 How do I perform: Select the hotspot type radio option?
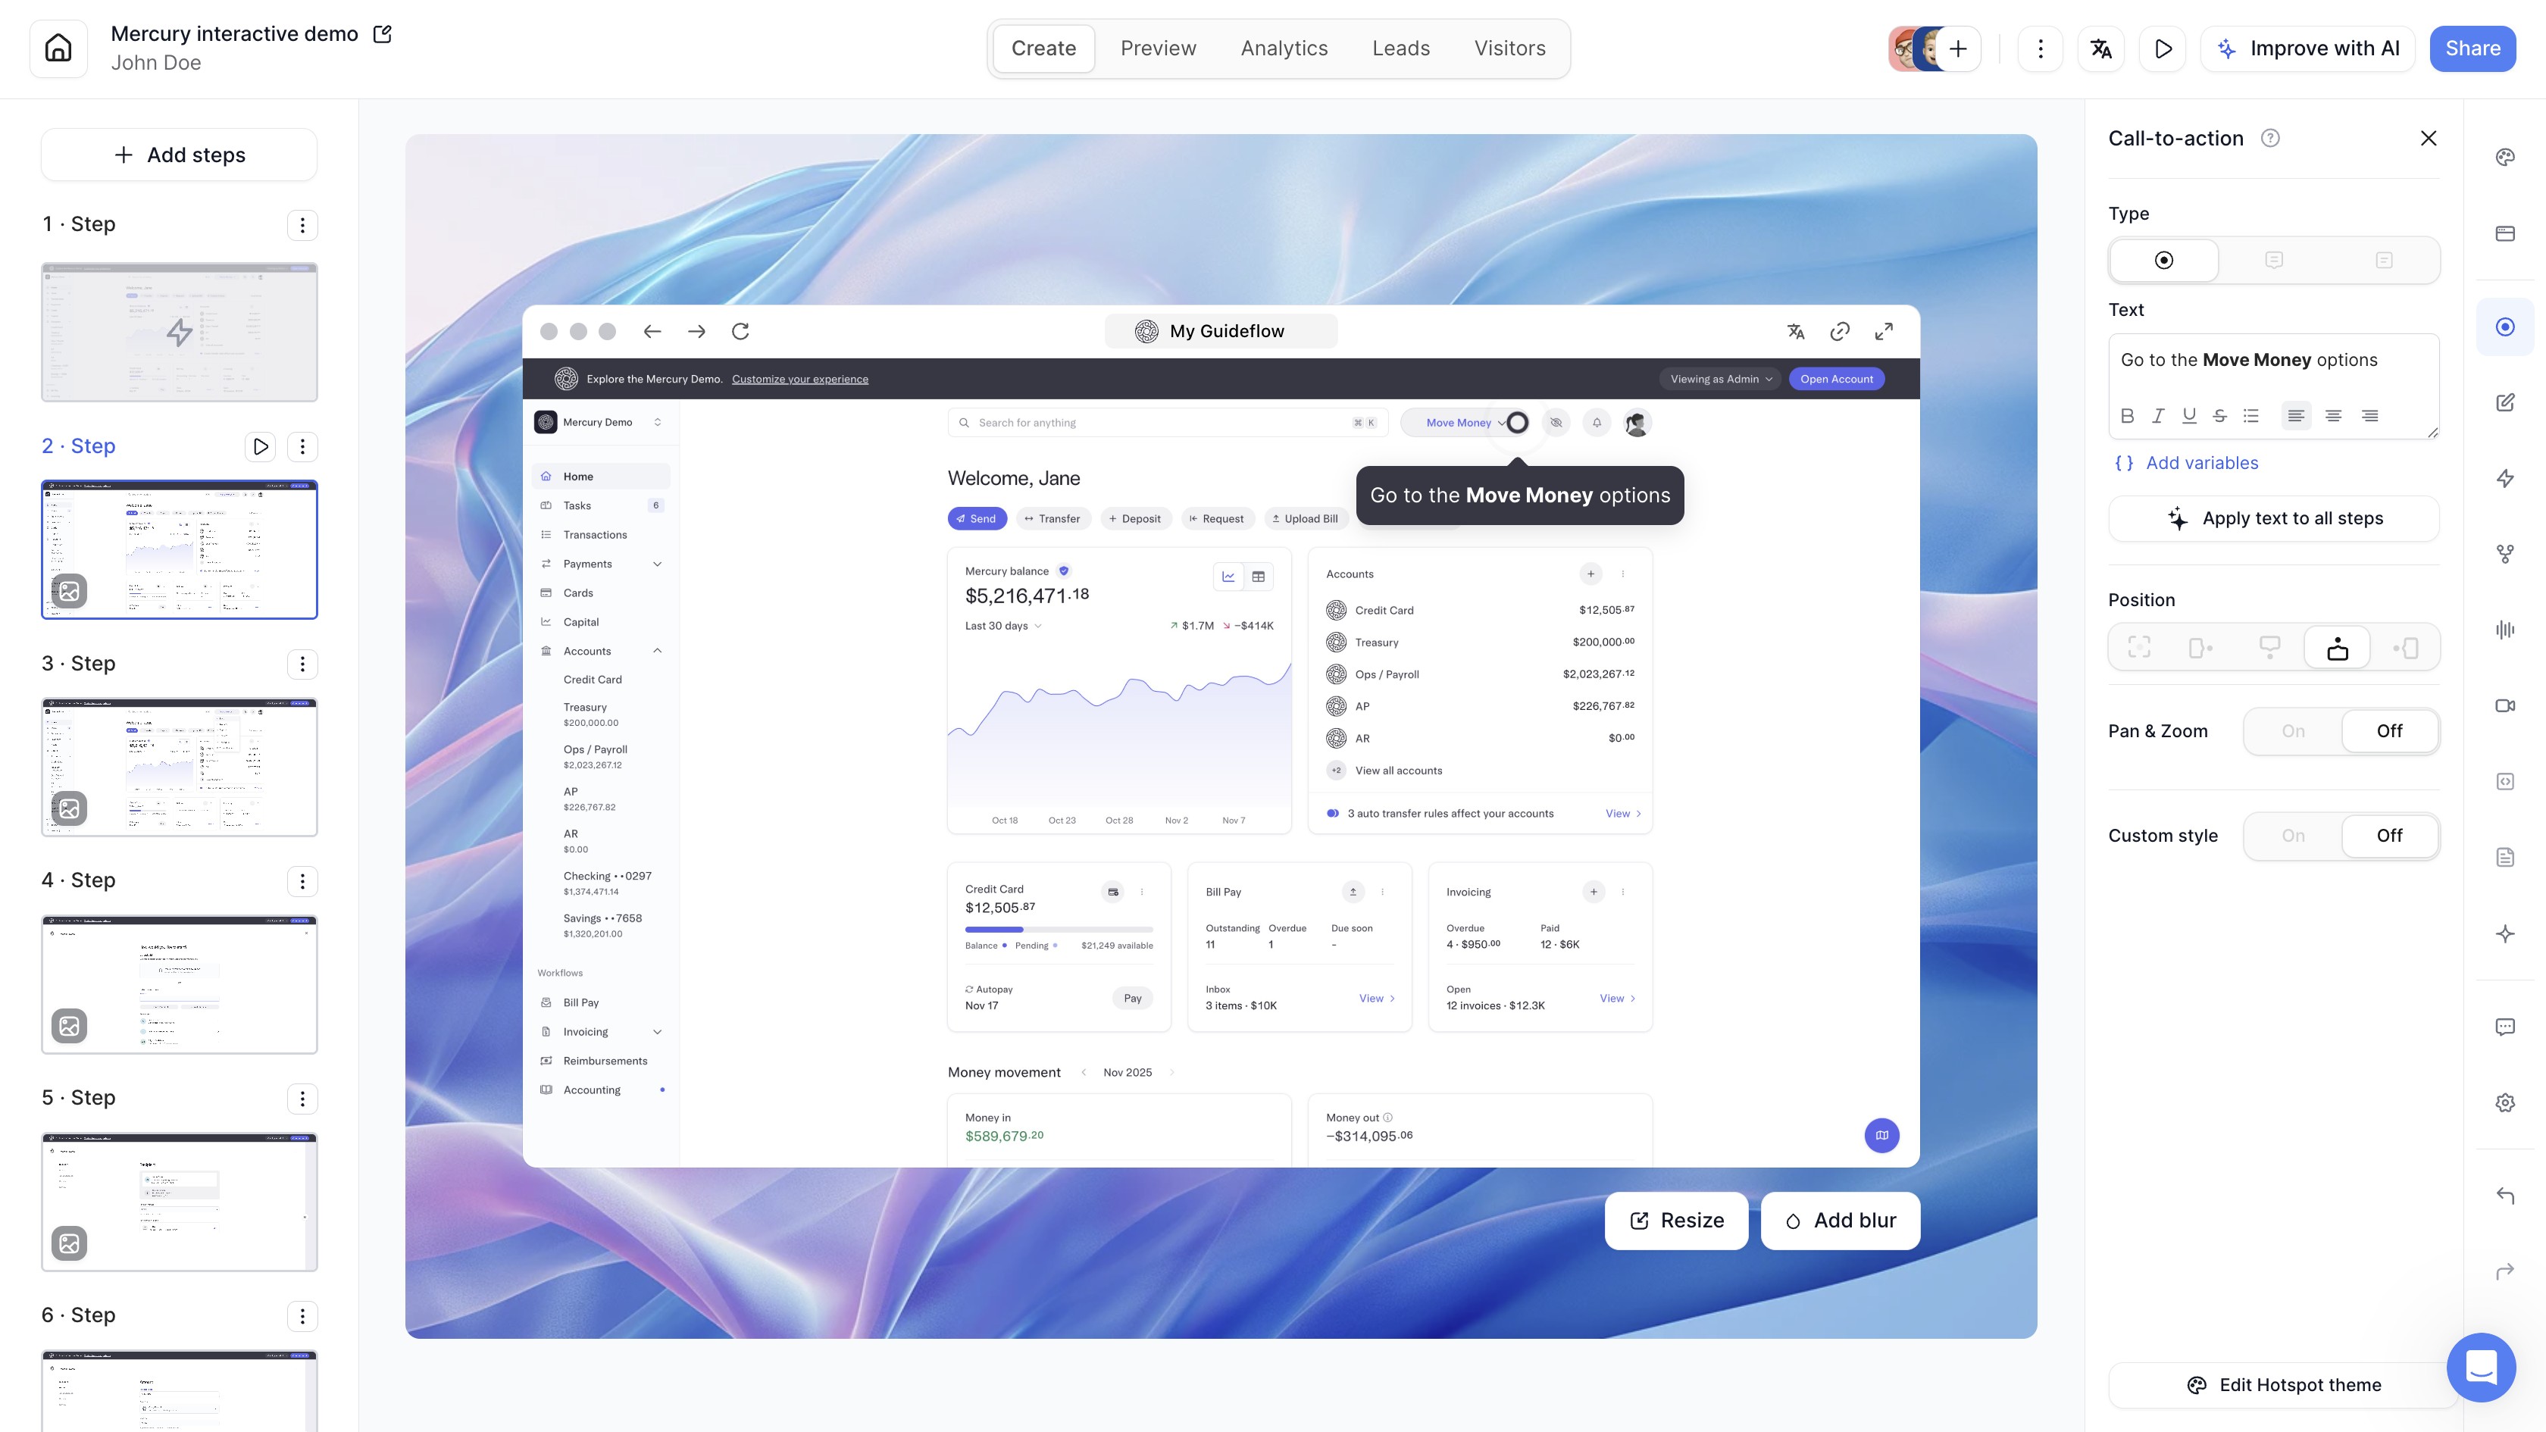[x=2163, y=260]
